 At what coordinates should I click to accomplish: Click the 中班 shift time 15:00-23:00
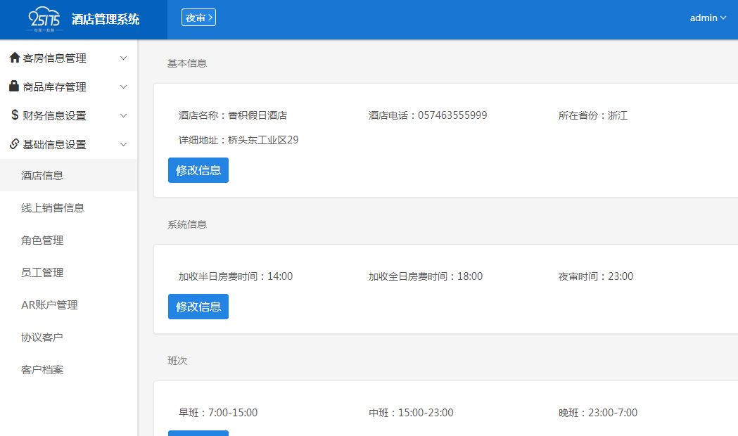point(426,413)
